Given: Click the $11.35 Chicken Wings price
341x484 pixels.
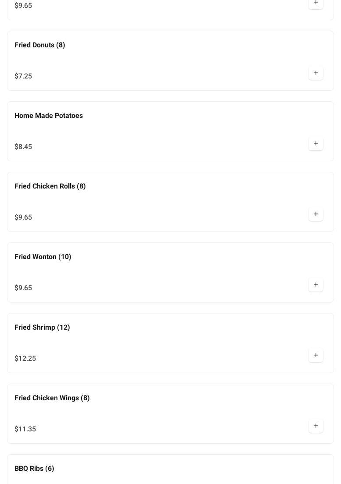Looking at the screenshot, I should tap(25, 429).
